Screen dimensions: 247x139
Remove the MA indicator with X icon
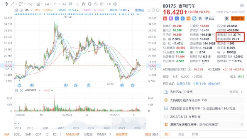21,10
